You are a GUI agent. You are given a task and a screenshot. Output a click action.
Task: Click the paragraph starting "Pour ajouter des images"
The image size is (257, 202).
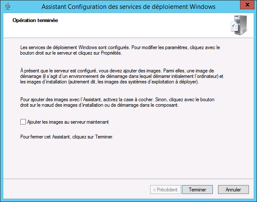[x=119, y=102]
